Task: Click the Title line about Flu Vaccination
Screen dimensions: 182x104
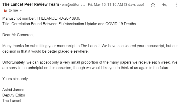Action: 69,24
